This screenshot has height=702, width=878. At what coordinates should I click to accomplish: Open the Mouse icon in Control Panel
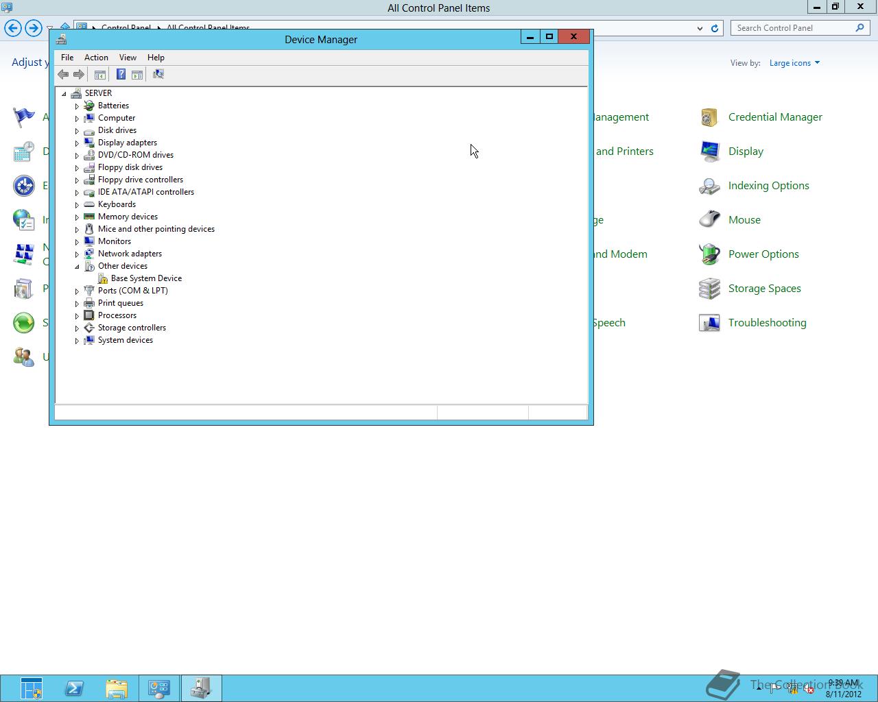709,220
